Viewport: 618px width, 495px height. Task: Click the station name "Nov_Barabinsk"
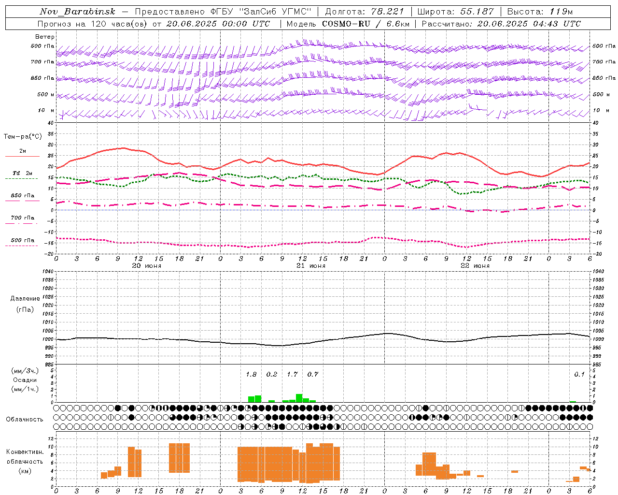[78, 12]
